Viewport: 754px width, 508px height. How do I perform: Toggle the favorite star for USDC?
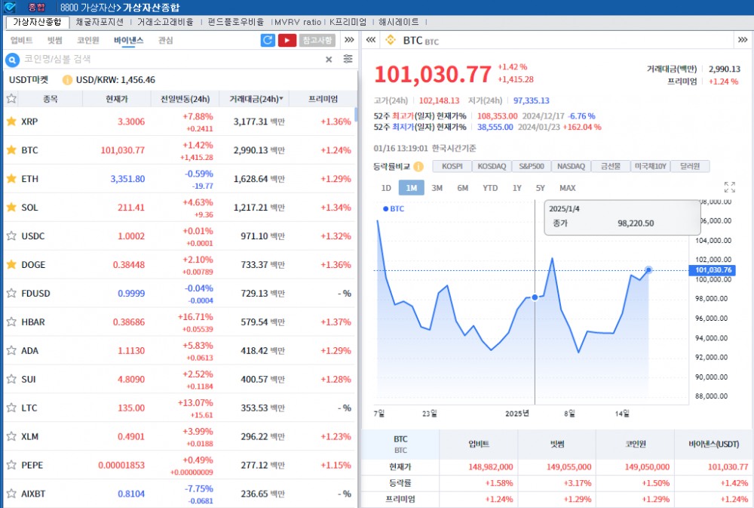13,236
